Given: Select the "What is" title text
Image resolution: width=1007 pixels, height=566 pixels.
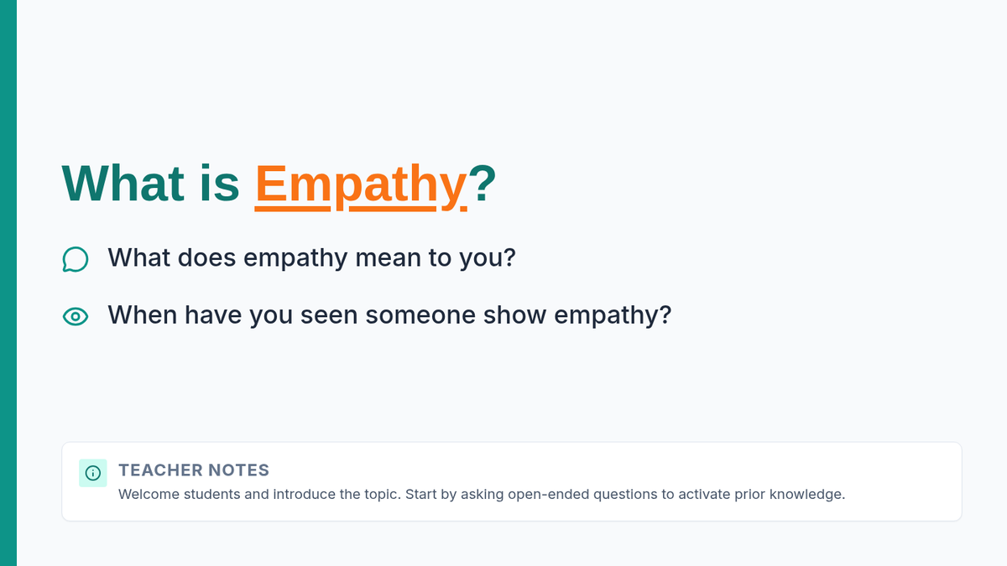Looking at the screenshot, I should [x=151, y=184].
